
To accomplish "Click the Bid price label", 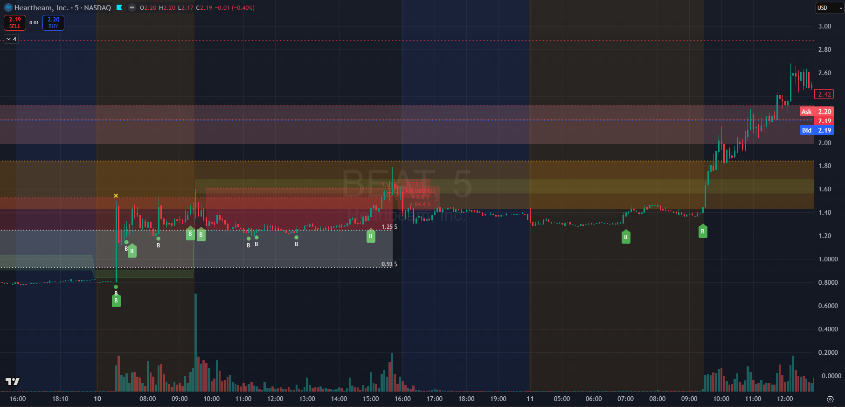I will point(806,130).
